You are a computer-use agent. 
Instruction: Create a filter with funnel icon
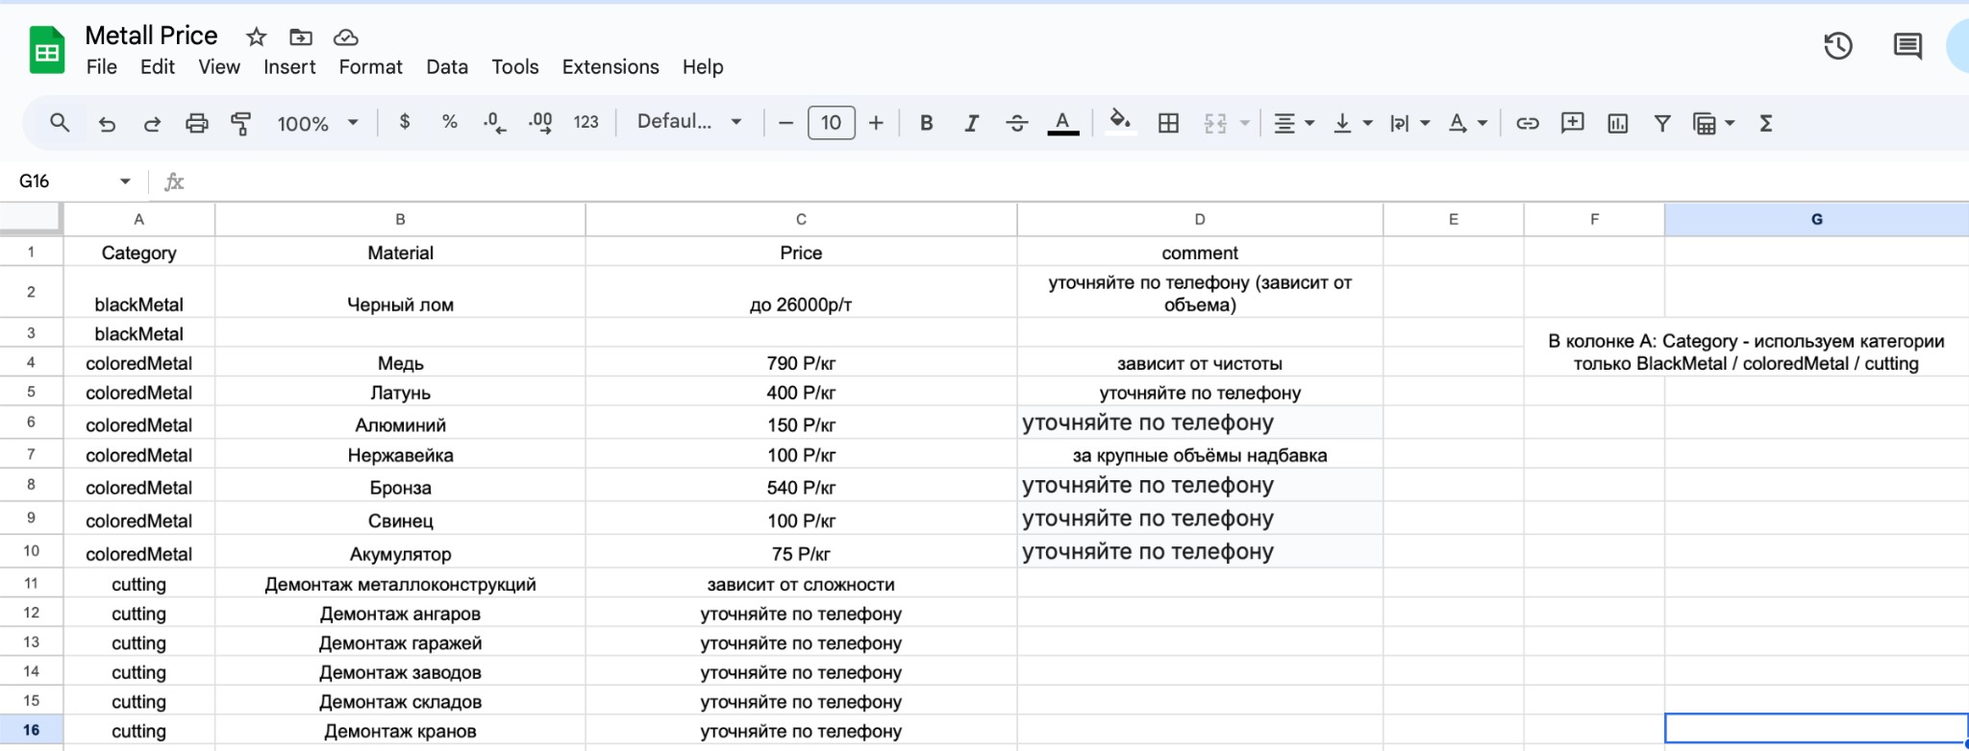1661,123
